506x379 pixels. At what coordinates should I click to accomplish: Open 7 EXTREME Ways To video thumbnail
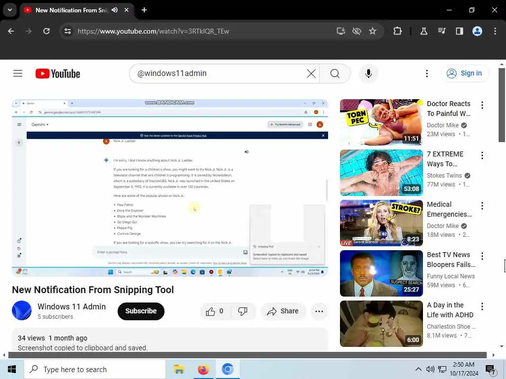pos(381,173)
